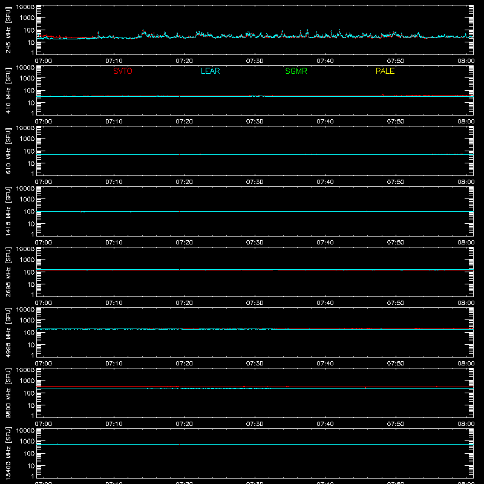Screen dimensions: 484x484
Task: Select the 610 MHz [SFU] axis title
Action: (x=8, y=151)
